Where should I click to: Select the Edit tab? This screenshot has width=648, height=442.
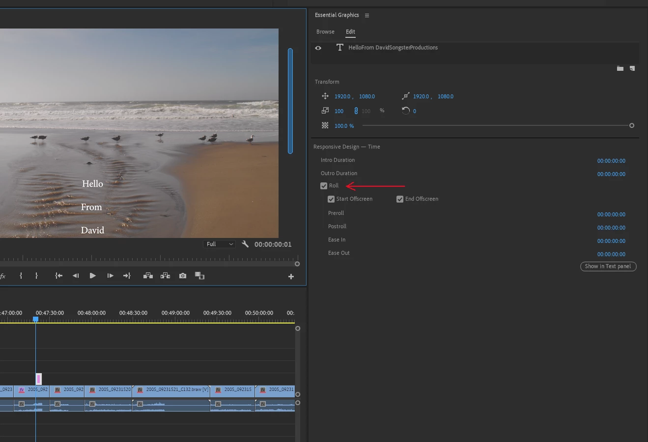350,32
